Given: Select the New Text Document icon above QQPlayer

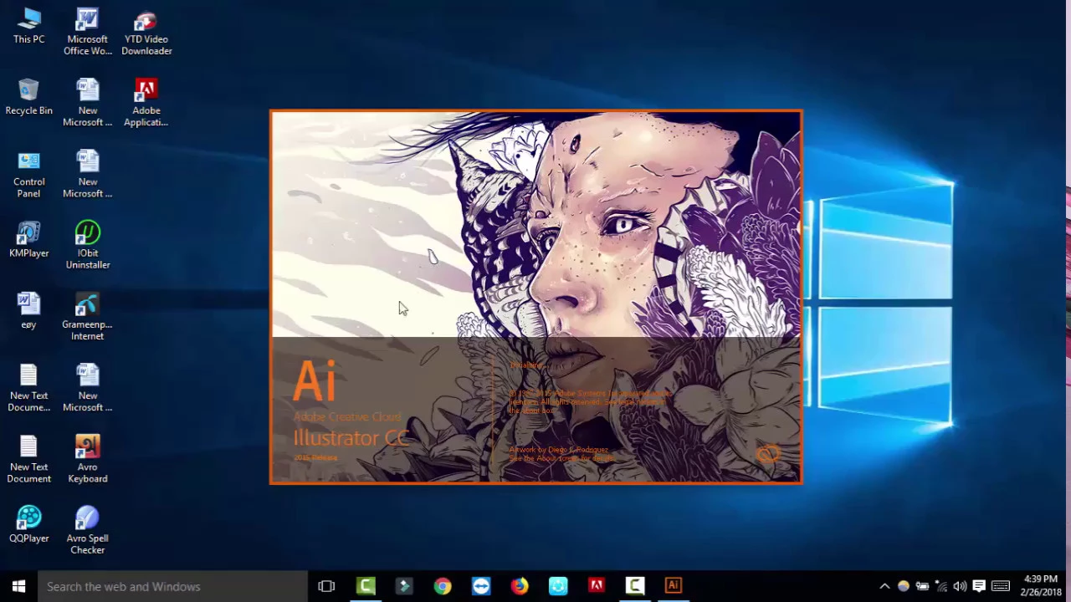Looking at the screenshot, I should click(28, 460).
